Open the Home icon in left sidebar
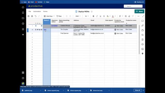 [23, 7]
